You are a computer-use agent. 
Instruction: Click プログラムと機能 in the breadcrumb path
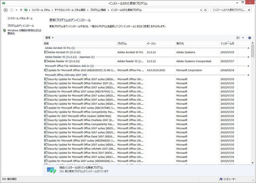point(98,10)
